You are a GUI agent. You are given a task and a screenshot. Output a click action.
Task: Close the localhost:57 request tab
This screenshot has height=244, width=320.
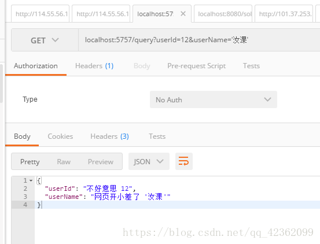click(x=183, y=14)
